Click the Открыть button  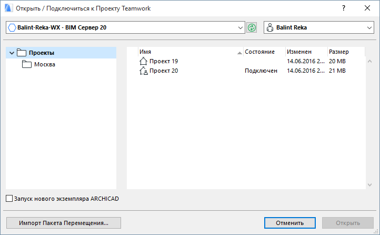click(x=348, y=223)
